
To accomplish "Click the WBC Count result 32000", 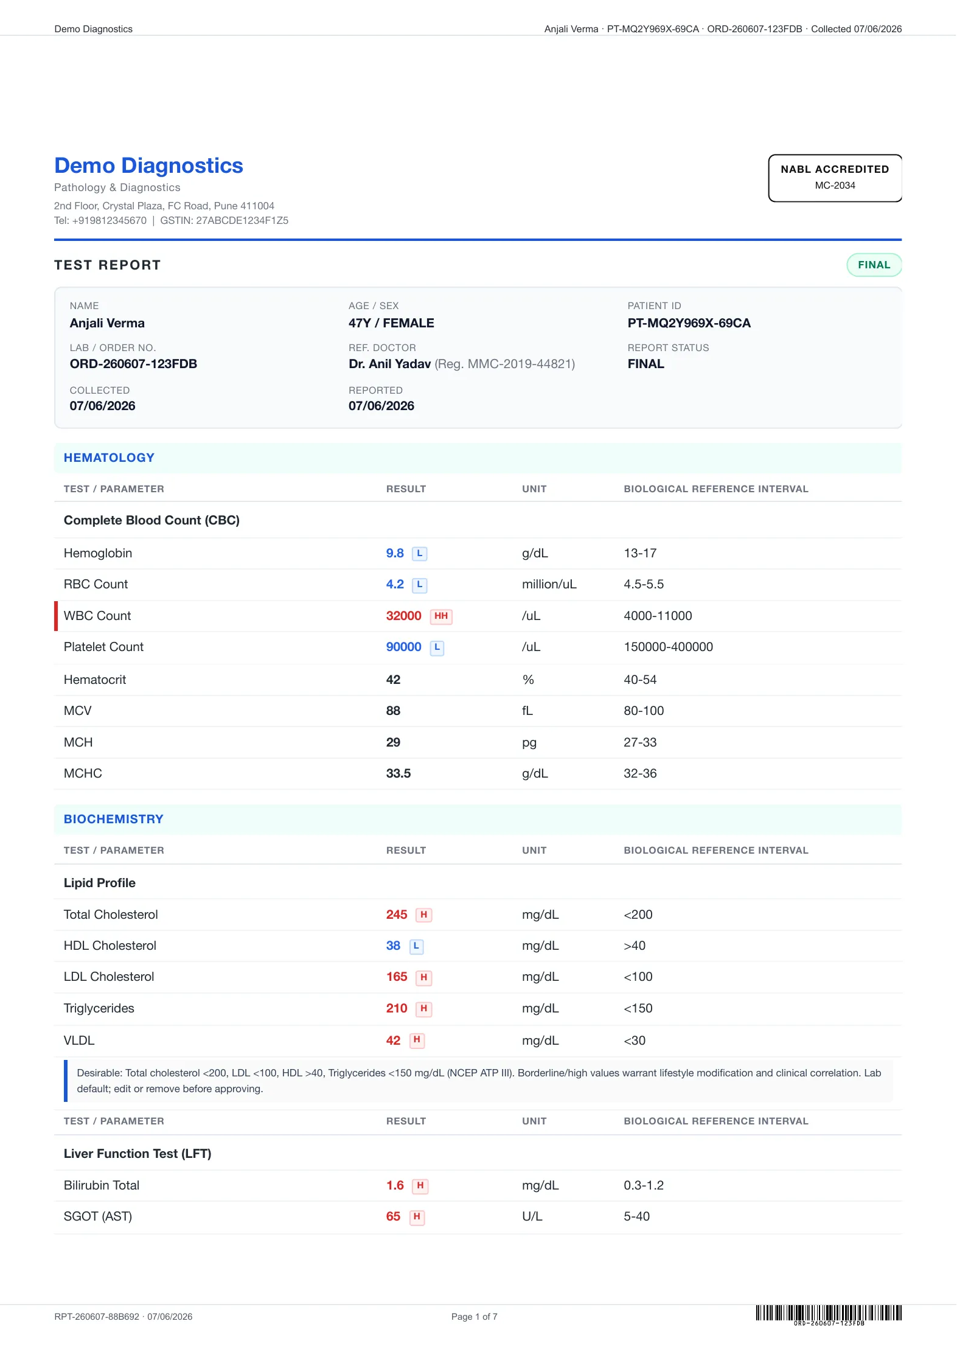I will click(x=403, y=616).
